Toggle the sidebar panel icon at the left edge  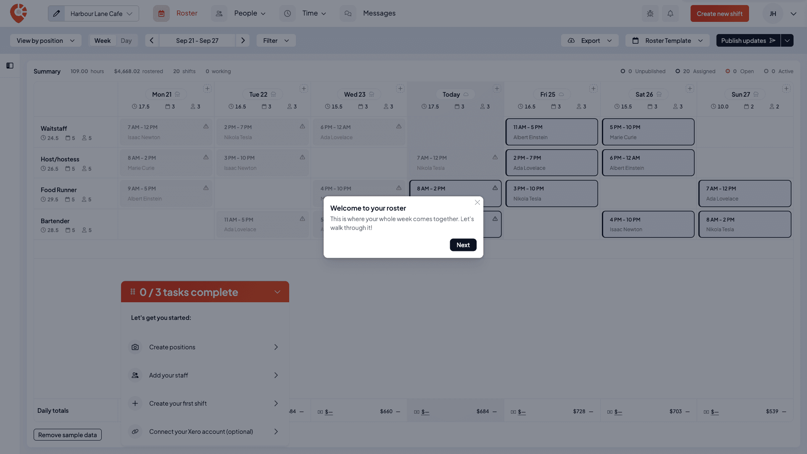(10, 66)
